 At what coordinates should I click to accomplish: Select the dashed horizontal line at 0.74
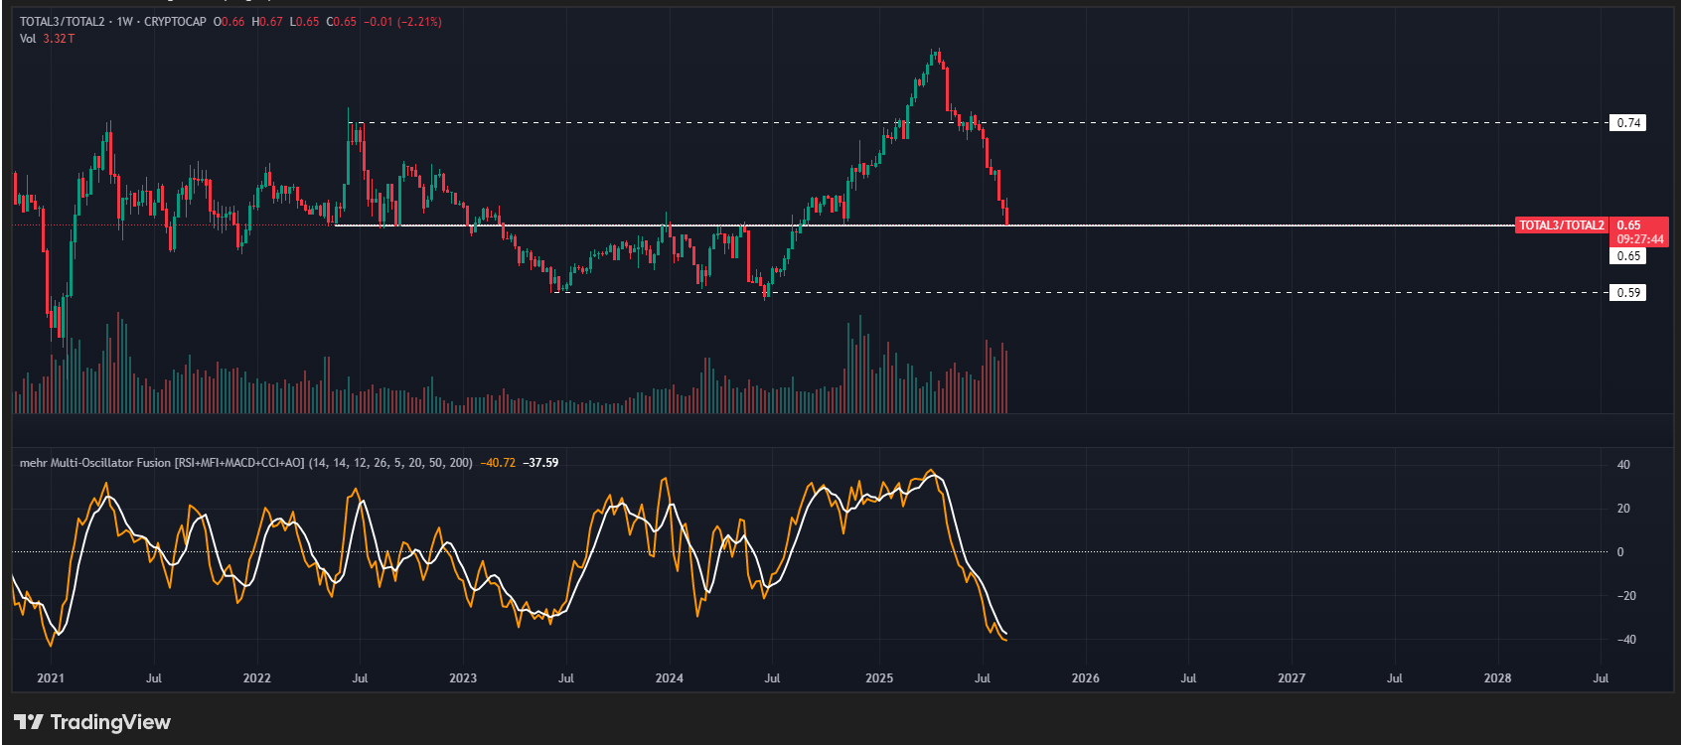click(x=978, y=123)
